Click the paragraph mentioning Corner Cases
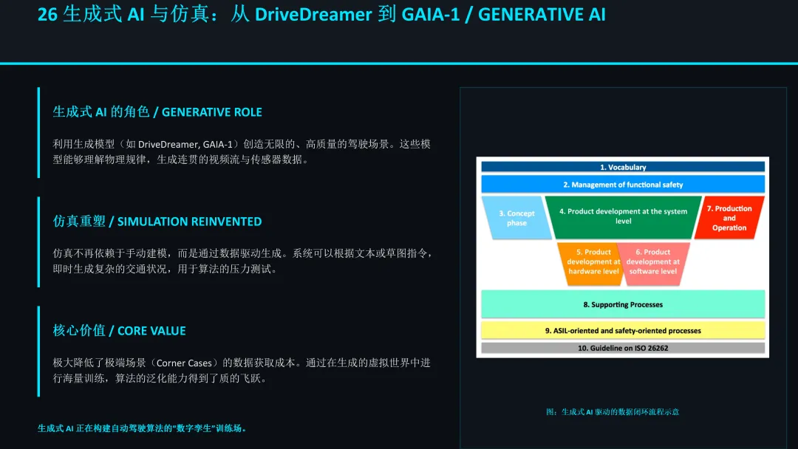The image size is (798, 449). [x=242, y=370]
